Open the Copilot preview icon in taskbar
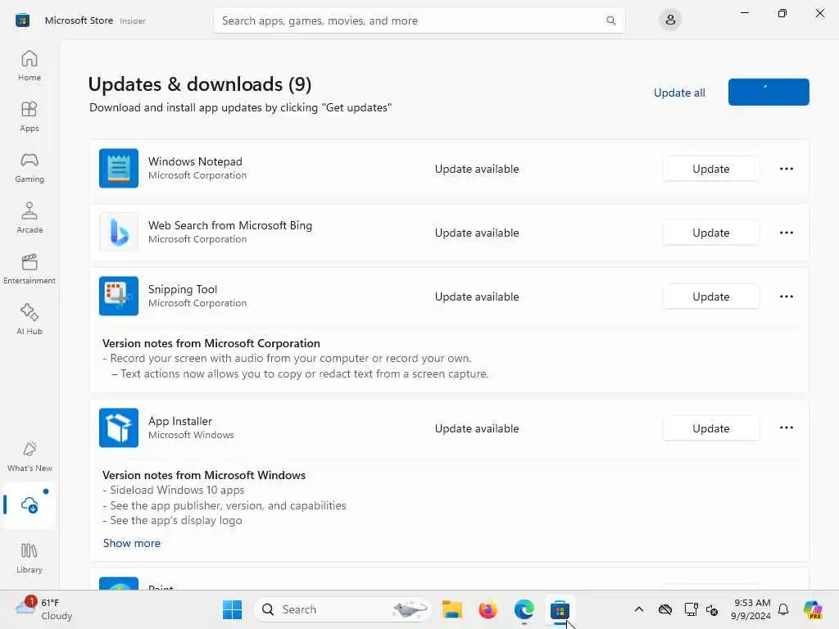839x629 pixels. [x=813, y=609]
